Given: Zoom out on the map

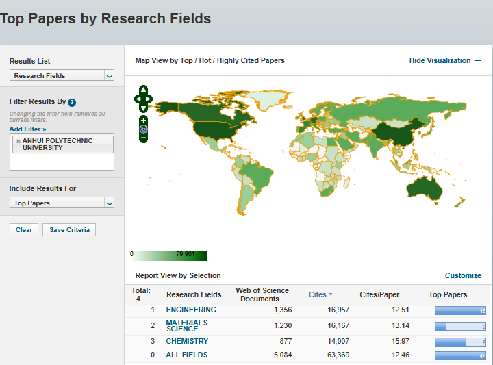Looking at the screenshot, I should [x=143, y=138].
